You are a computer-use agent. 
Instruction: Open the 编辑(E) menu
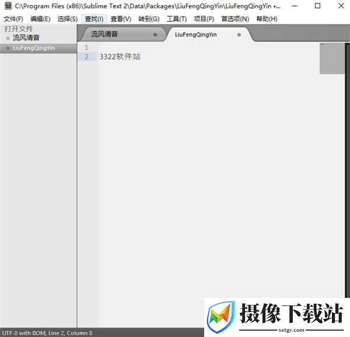40,19
